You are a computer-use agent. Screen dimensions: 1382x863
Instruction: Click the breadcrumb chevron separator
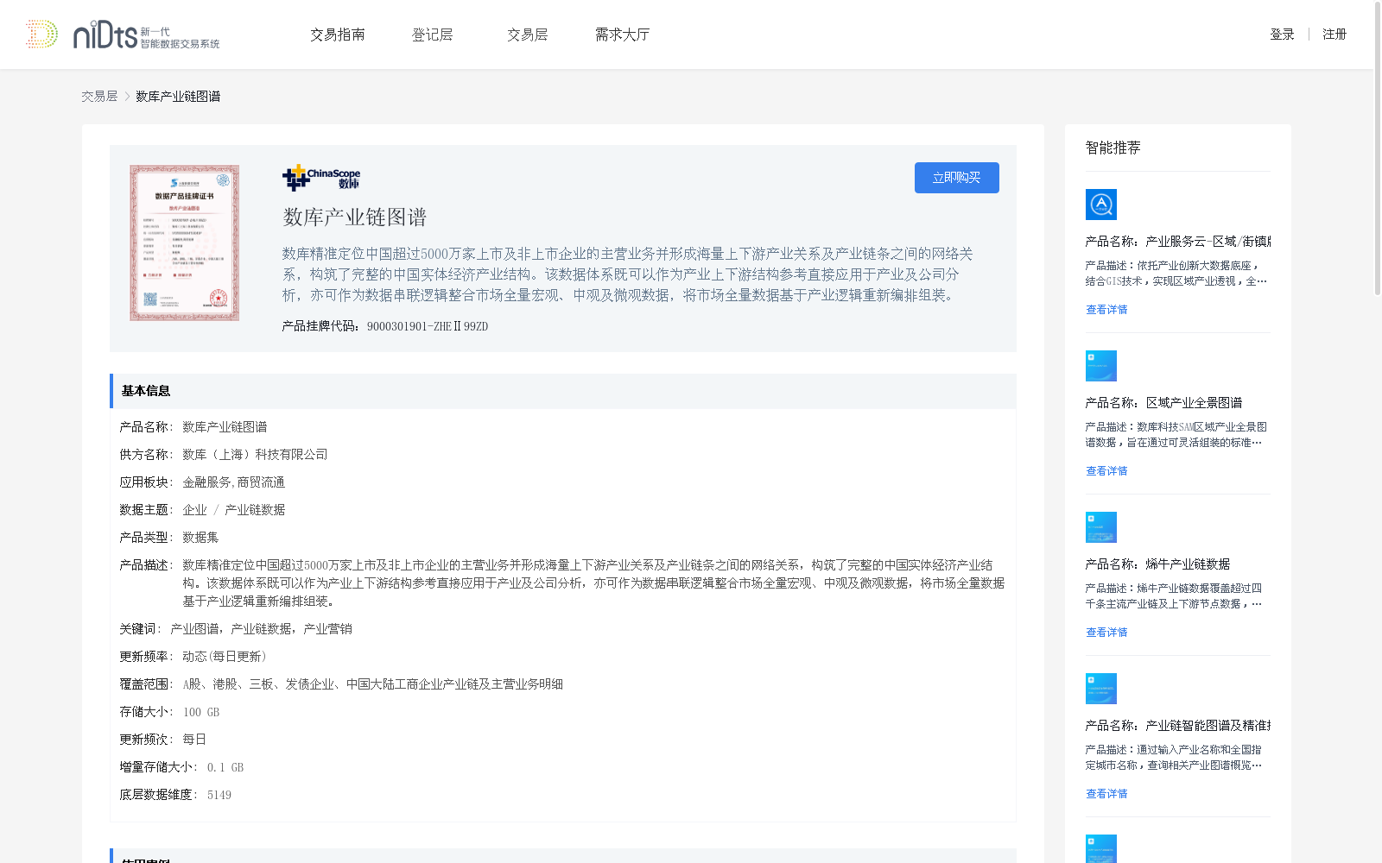tap(127, 97)
